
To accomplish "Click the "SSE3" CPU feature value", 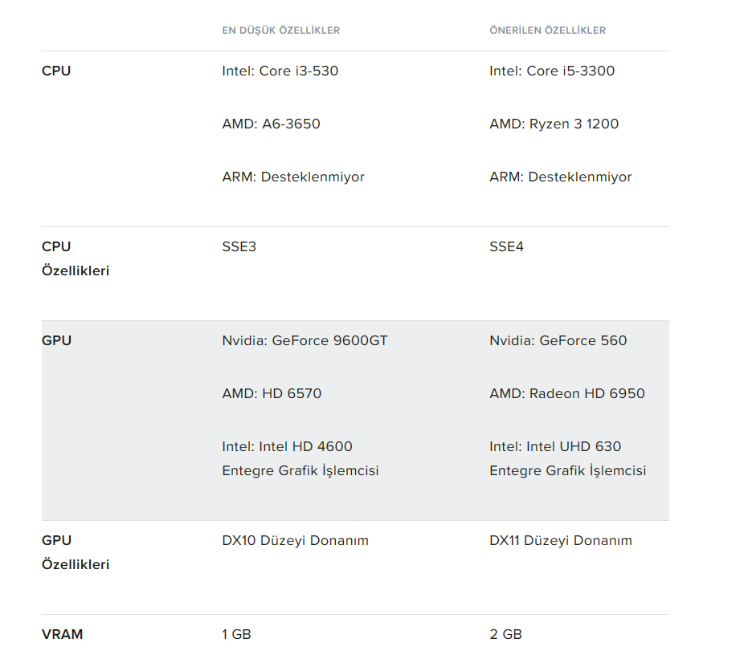I will click(x=239, y=246).
